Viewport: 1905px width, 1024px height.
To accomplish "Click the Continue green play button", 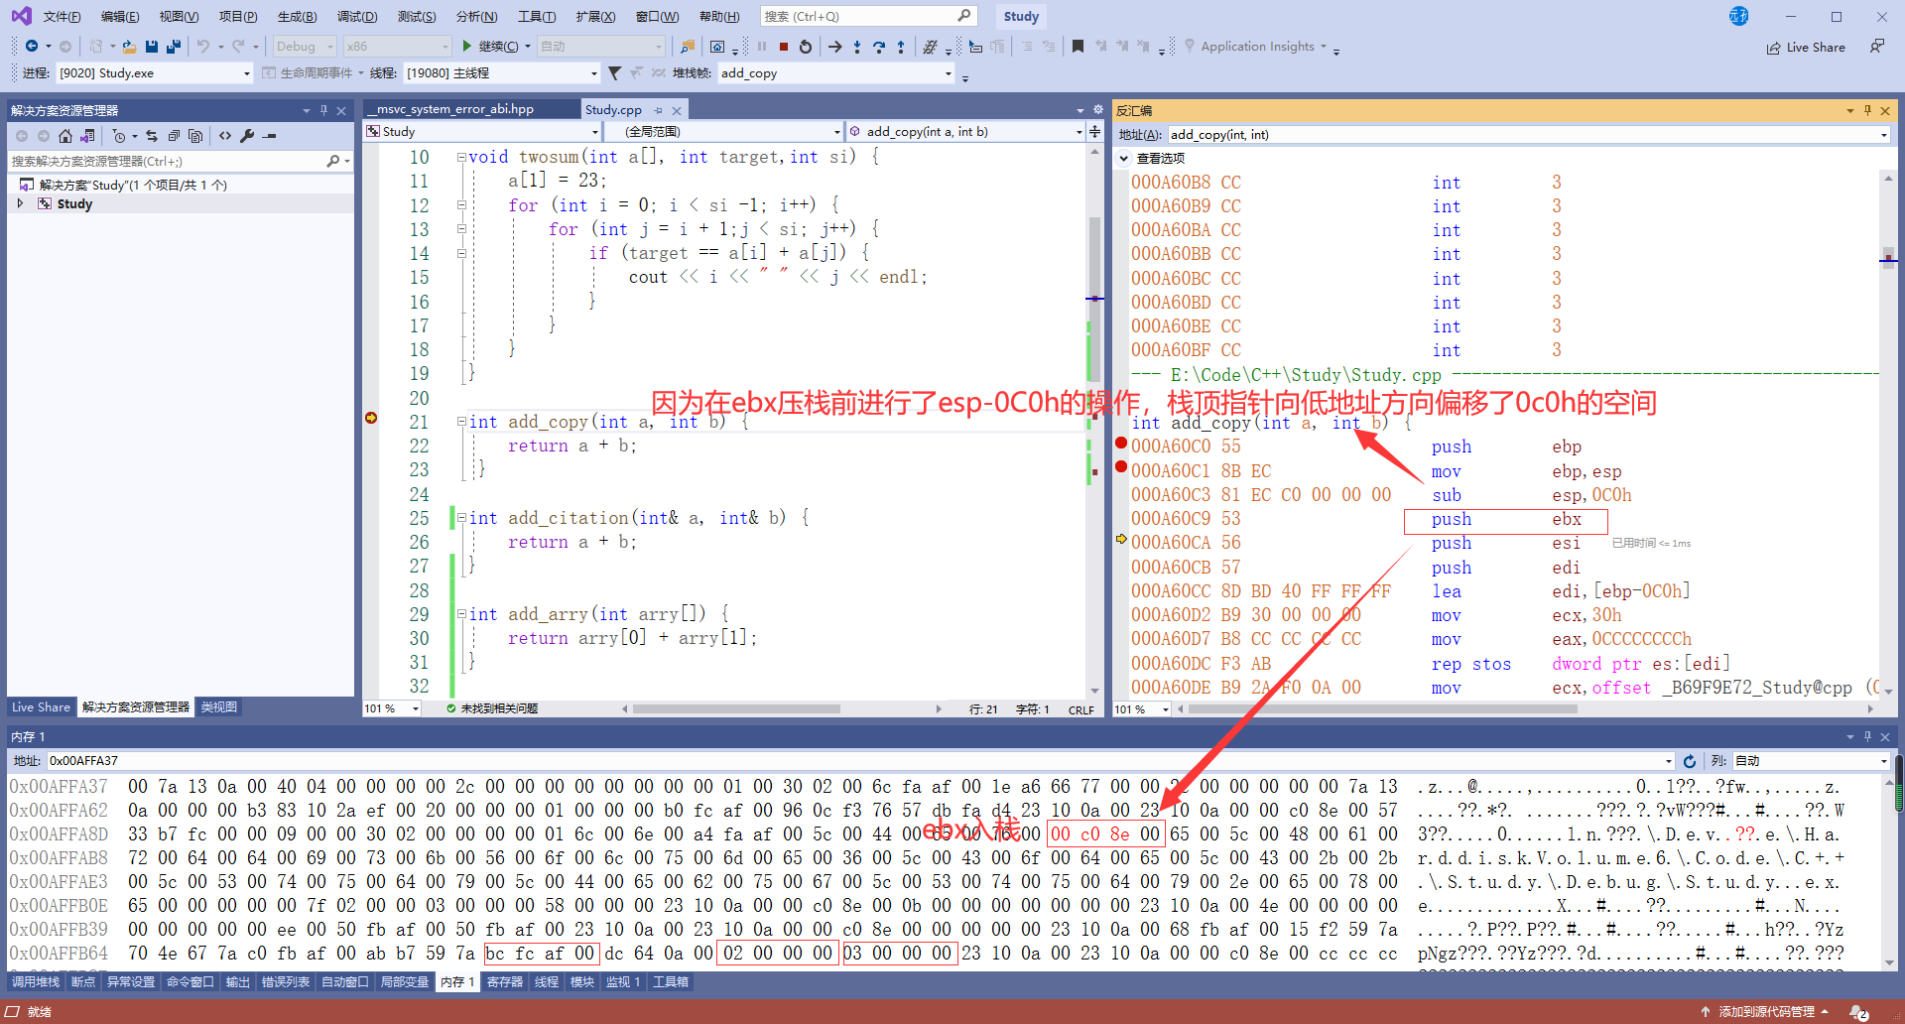I will 467,46.
